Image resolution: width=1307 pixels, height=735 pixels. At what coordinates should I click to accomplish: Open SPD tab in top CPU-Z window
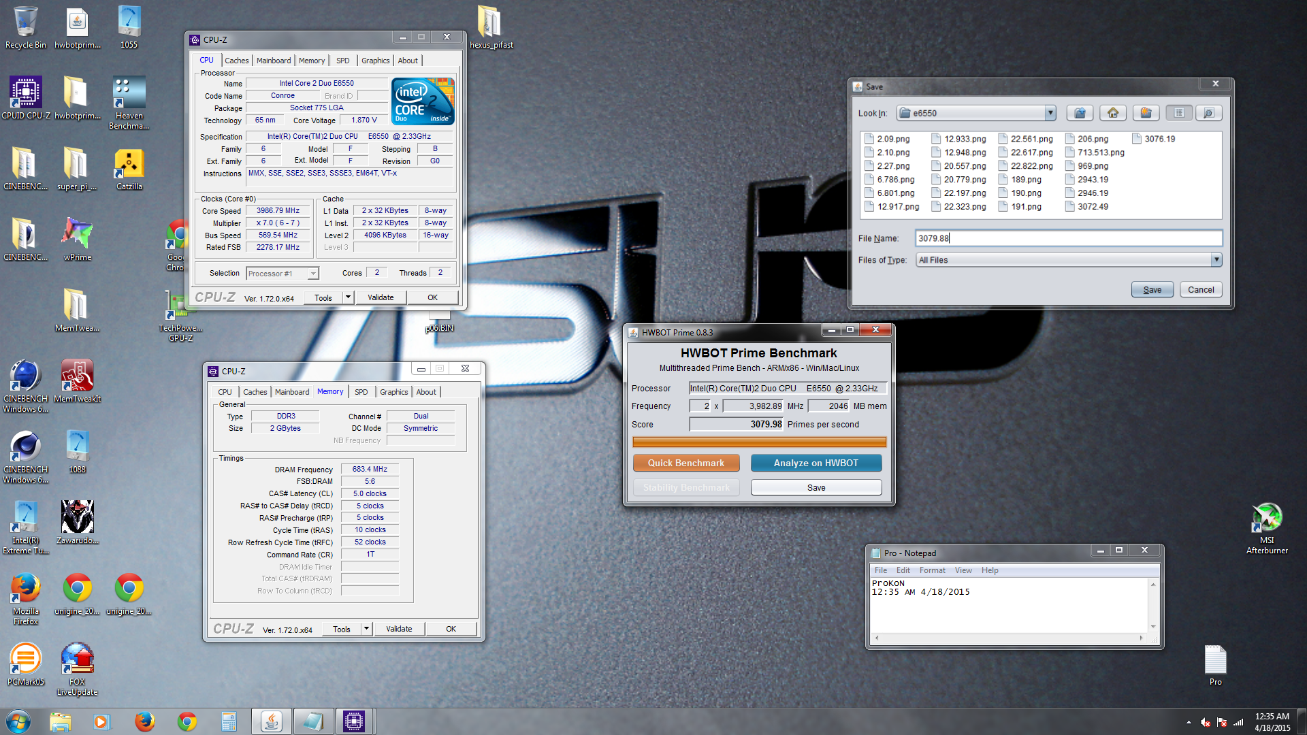pos(342,61)
